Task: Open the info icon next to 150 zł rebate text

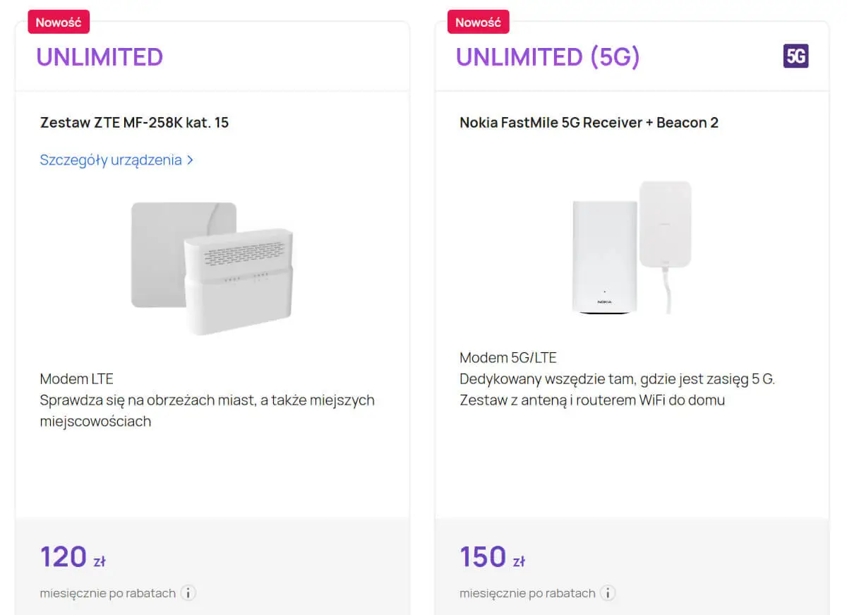Action: (608, 593)
